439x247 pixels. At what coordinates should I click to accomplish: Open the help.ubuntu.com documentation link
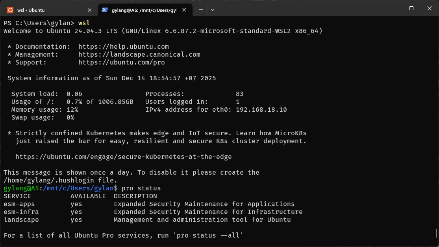(123, 46)
